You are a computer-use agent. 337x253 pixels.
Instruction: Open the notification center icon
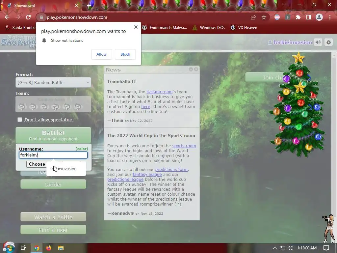tap(326, 248)
